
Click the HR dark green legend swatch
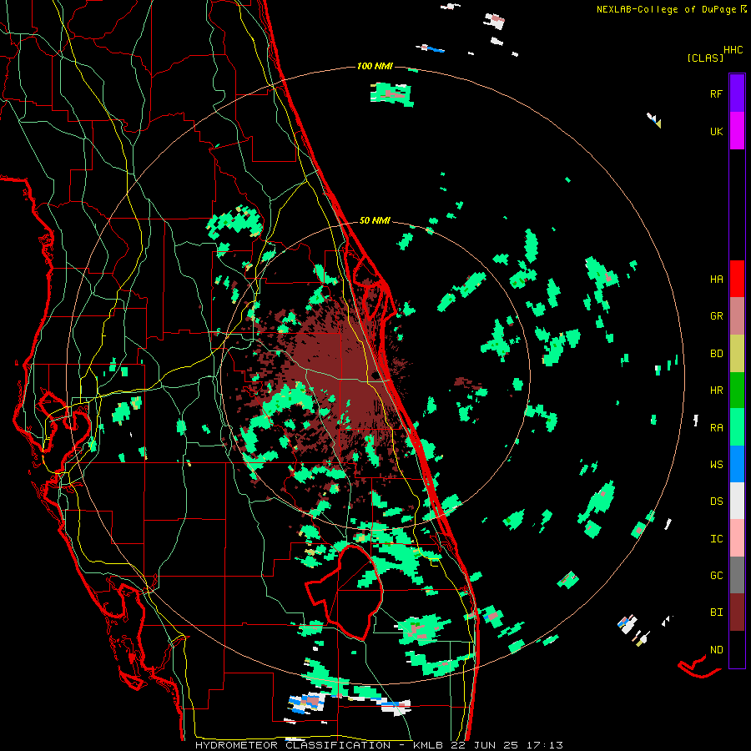pyautogui.click(x=737, y=391)
